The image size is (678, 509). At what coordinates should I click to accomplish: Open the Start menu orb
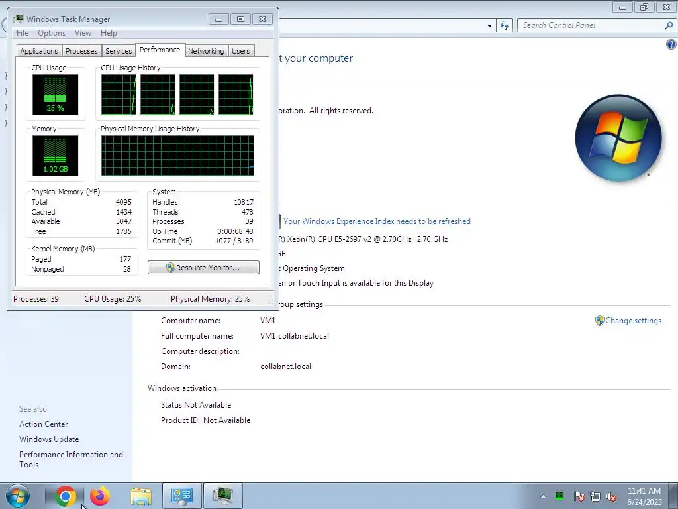click(x=18, y=496)
